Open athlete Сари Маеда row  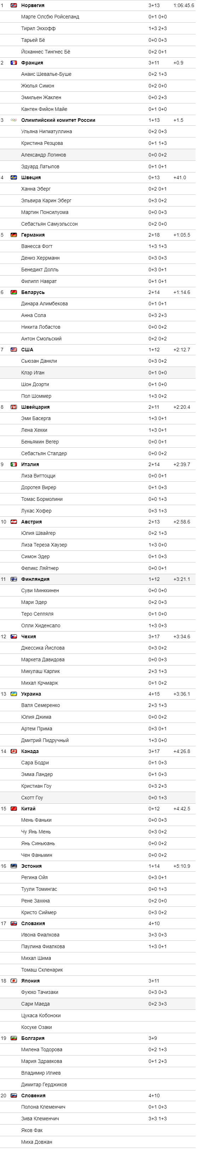tap(98, 1003)
